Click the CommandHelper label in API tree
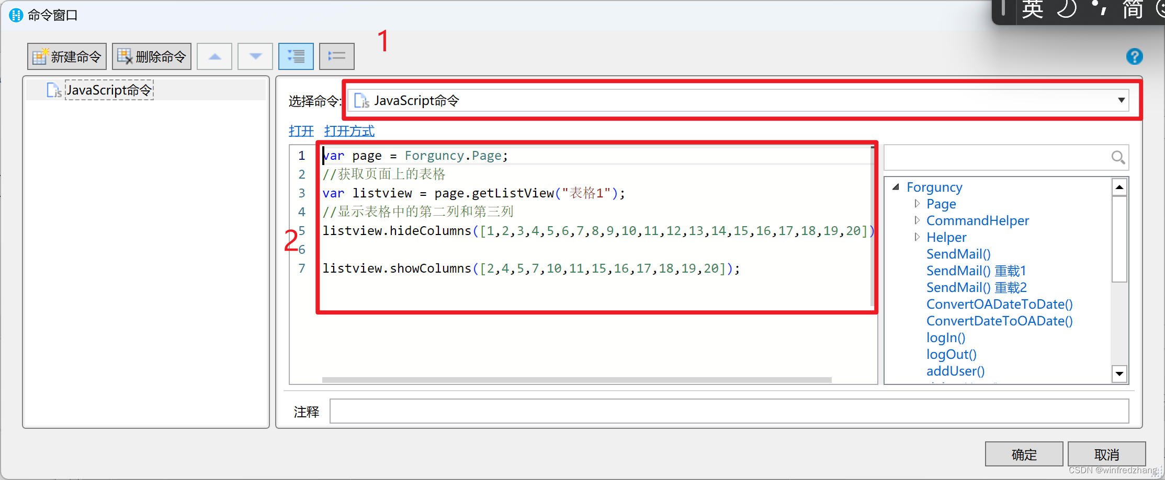The width and height of the screenshot is (1165, 480). point(977,220)
